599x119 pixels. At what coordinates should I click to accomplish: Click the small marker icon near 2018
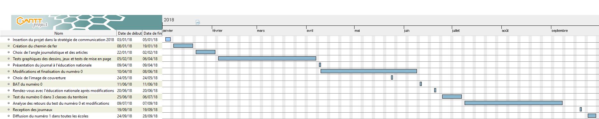pos(198,23)
